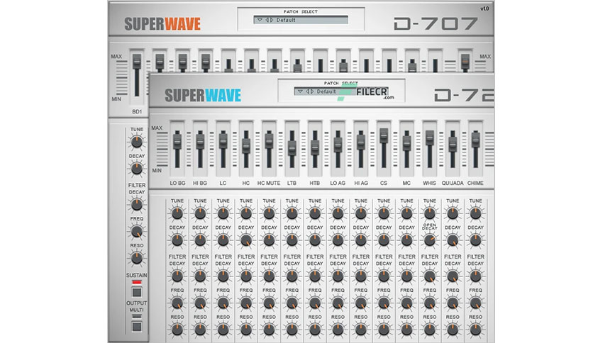Toggle the OUTPUT MULTI button in D-707
The width and height of the screenshot is (593, 343).
(x=136, y=327)
